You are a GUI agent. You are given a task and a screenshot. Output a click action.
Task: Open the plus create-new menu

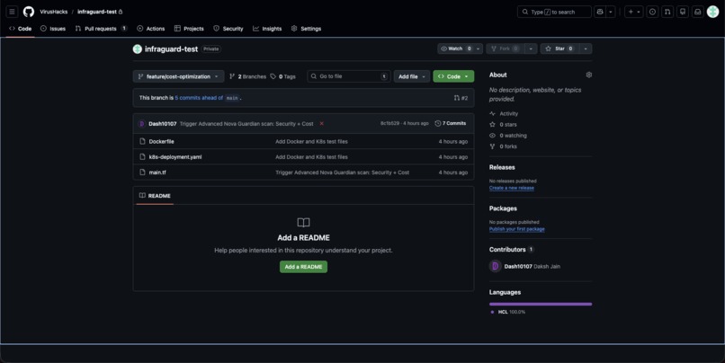point(633,12)
